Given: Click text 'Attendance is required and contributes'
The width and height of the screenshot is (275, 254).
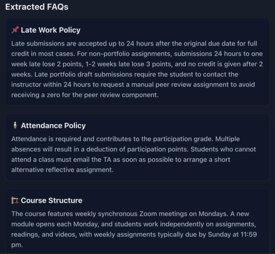Looking at the screenshot, I should (x=71, y=139).
